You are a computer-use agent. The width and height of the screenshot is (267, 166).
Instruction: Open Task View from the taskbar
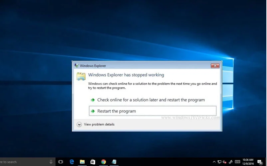pos(61,162)
